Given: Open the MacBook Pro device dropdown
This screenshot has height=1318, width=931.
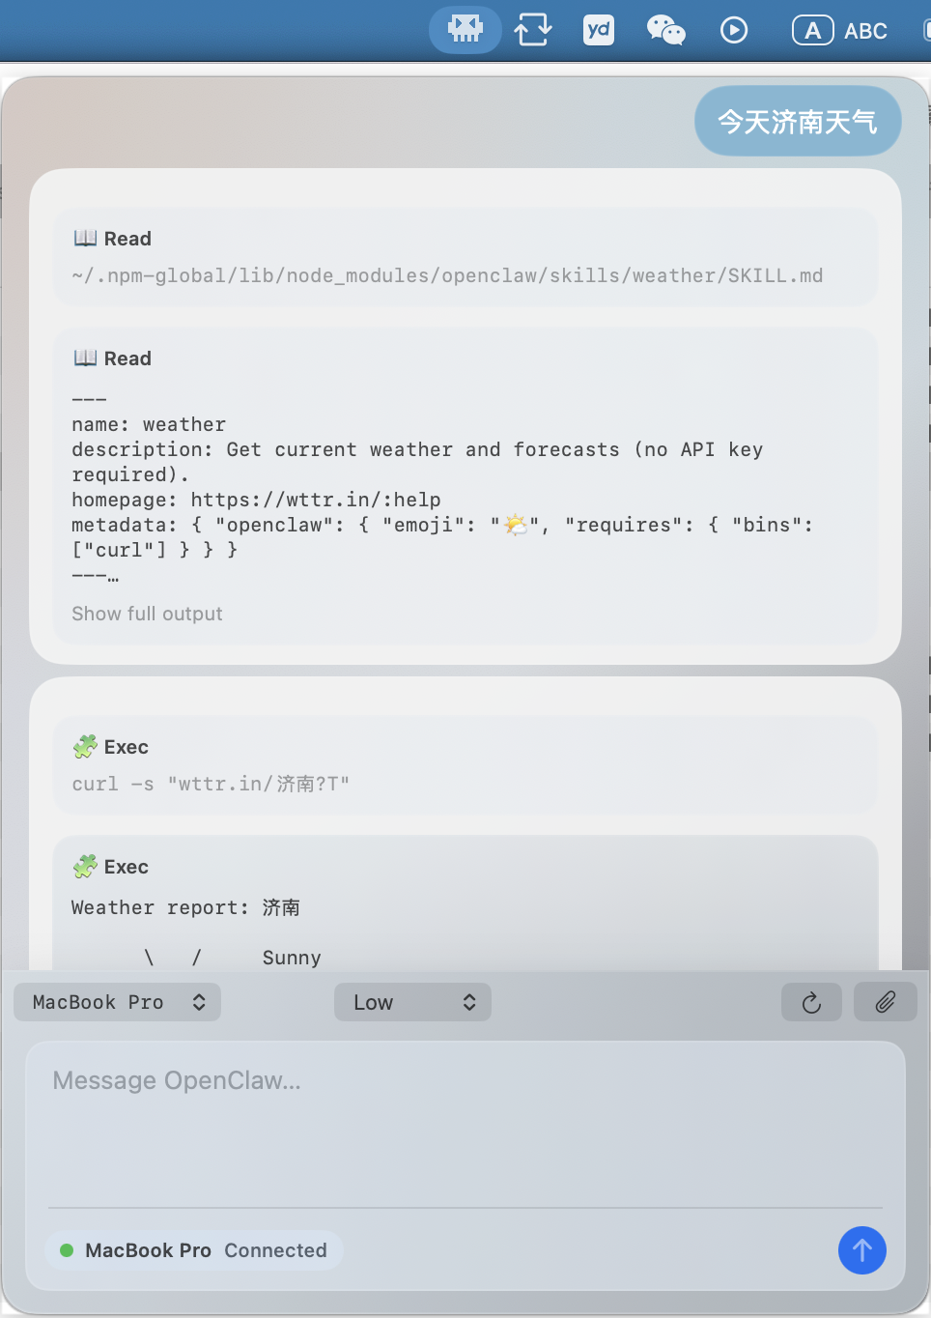Looking at the screenshot, I should pyautogui.click(x=117, y=1003).
